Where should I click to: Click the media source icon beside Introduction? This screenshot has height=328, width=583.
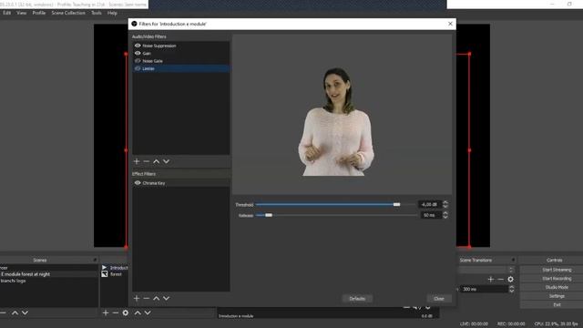coord(105,267)
